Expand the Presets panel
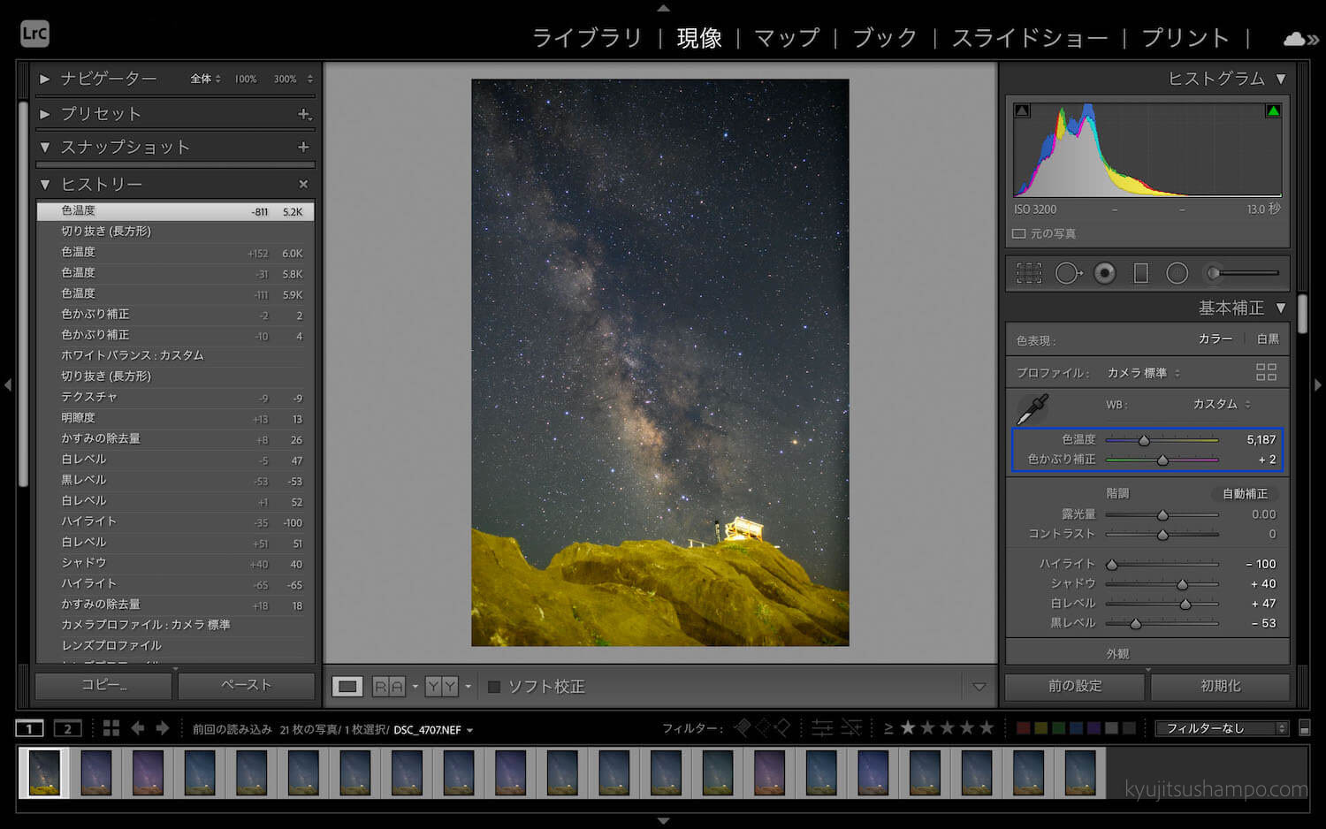The height and width of the screenshot is (829, 1326). pyautogui.click(x=45, y=114)
